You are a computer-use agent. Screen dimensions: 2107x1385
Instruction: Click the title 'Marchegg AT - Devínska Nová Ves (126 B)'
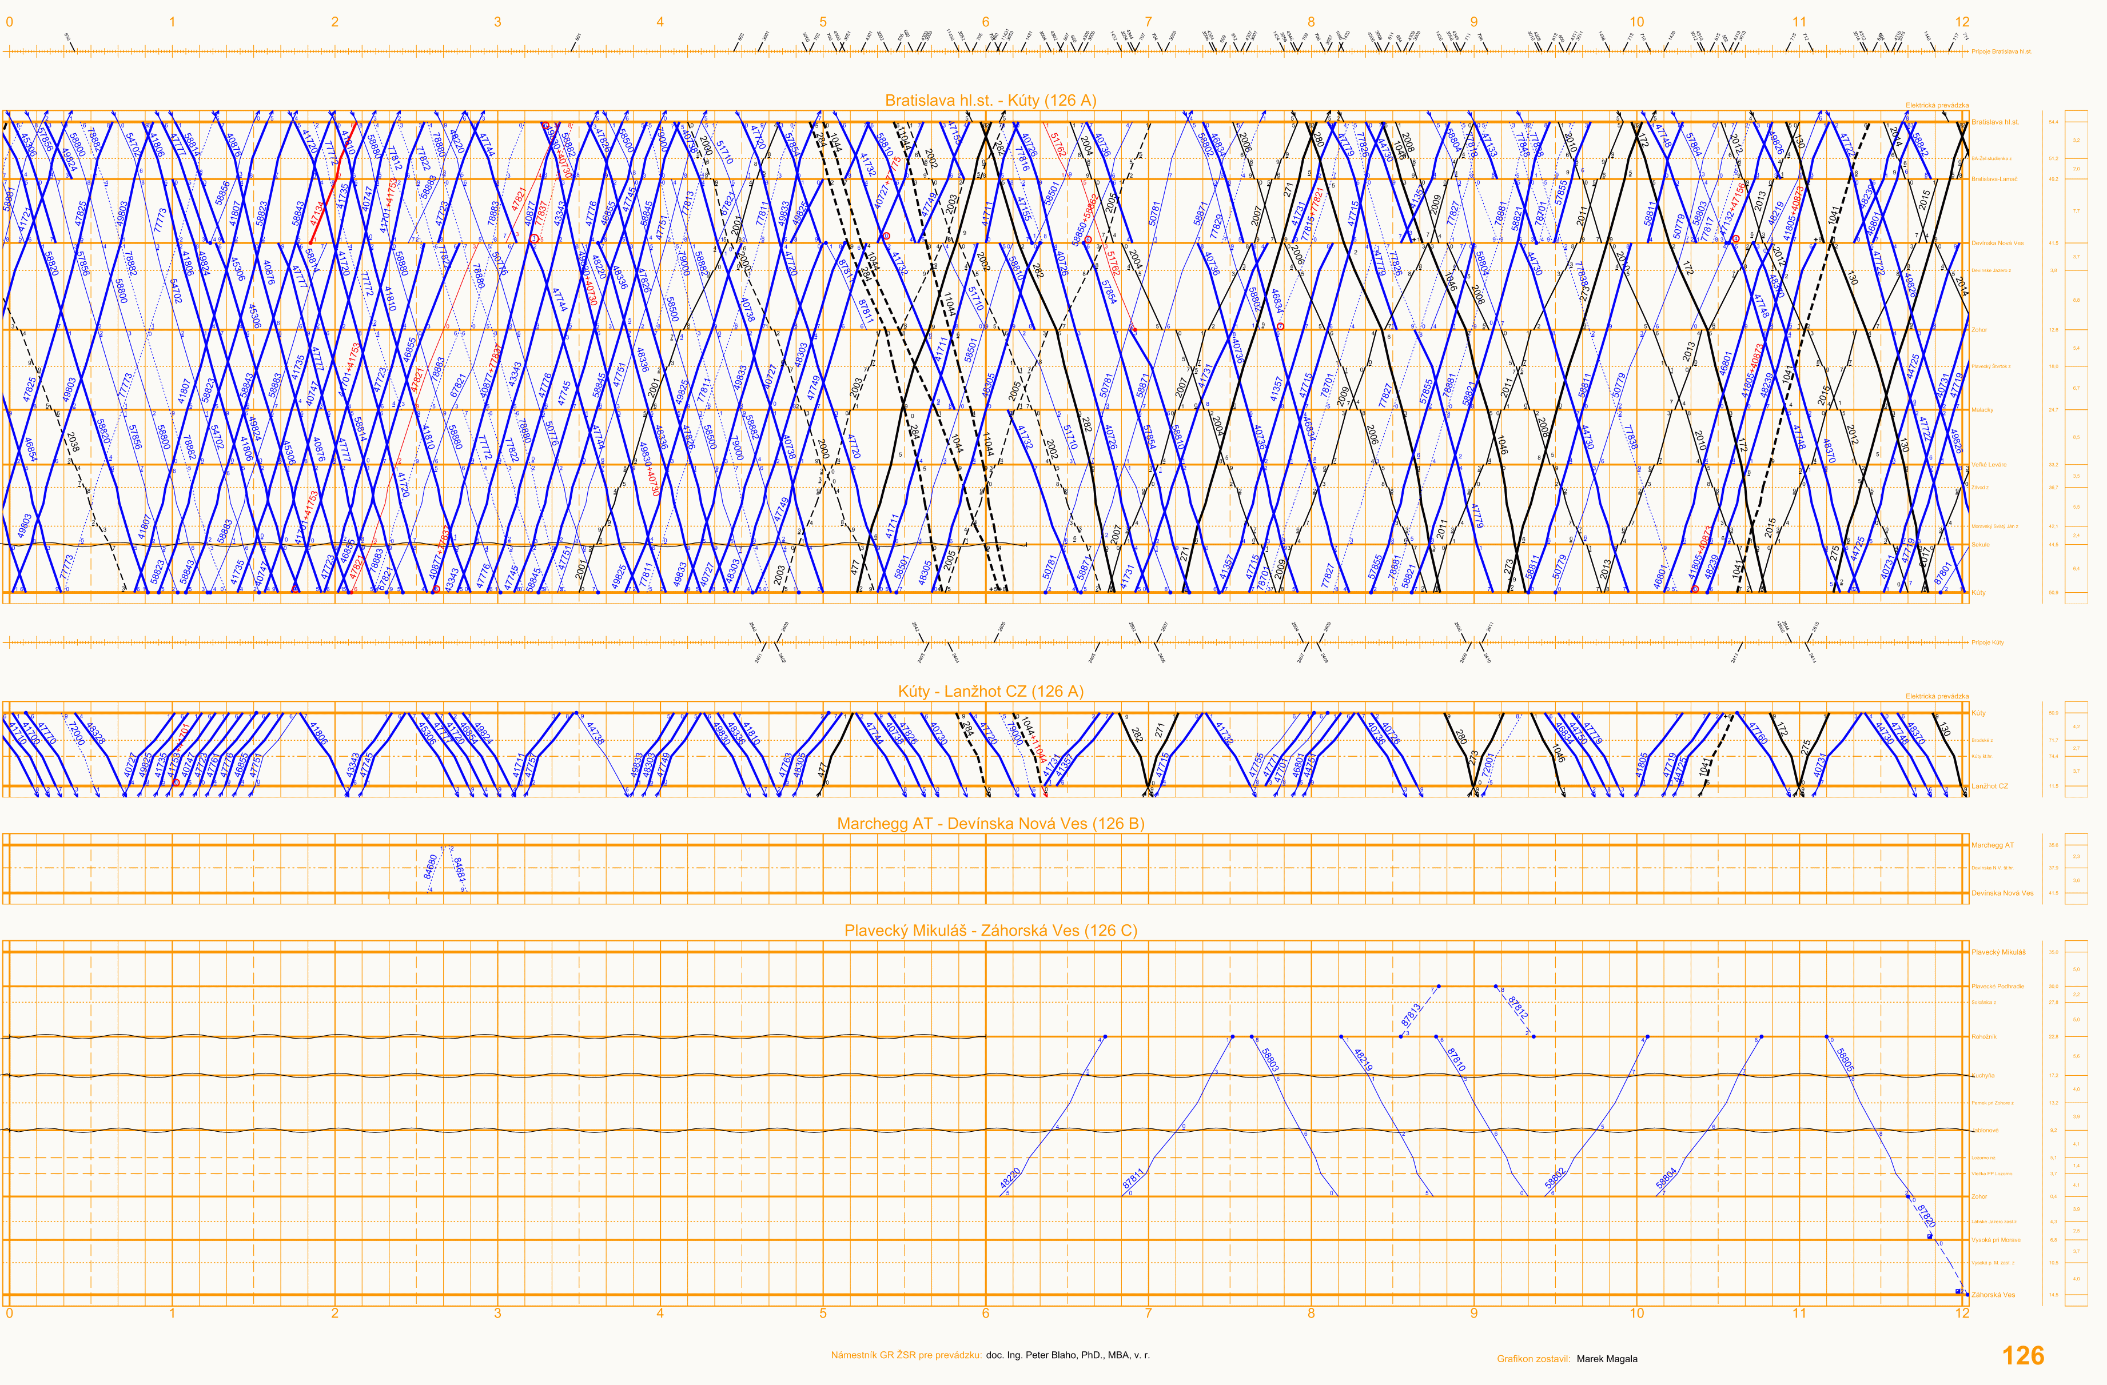tap(991, 823)
